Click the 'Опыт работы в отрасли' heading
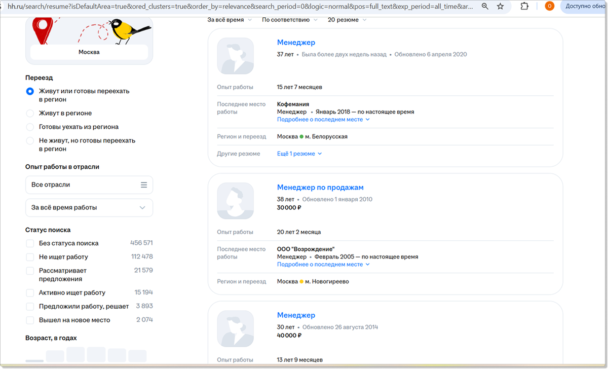The width and height of the screenshot is (608, 369). tap(62, 167)
